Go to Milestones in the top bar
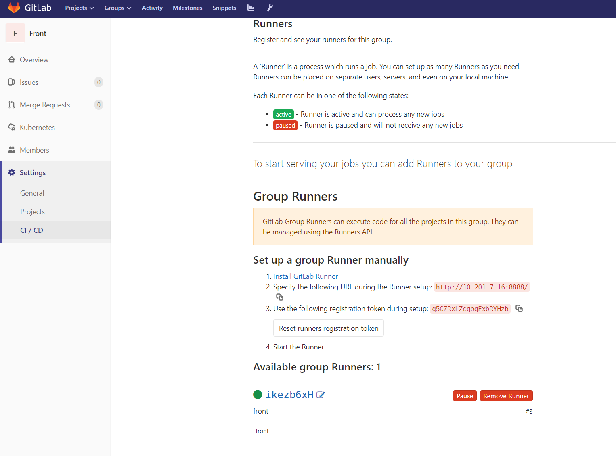Viewport: 616px width, 456px height. pos(187,8)
